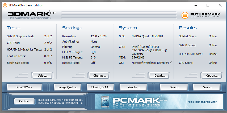Click the 'Tests' section heading
Screen dimensions: 227x113
pos(14,28)
